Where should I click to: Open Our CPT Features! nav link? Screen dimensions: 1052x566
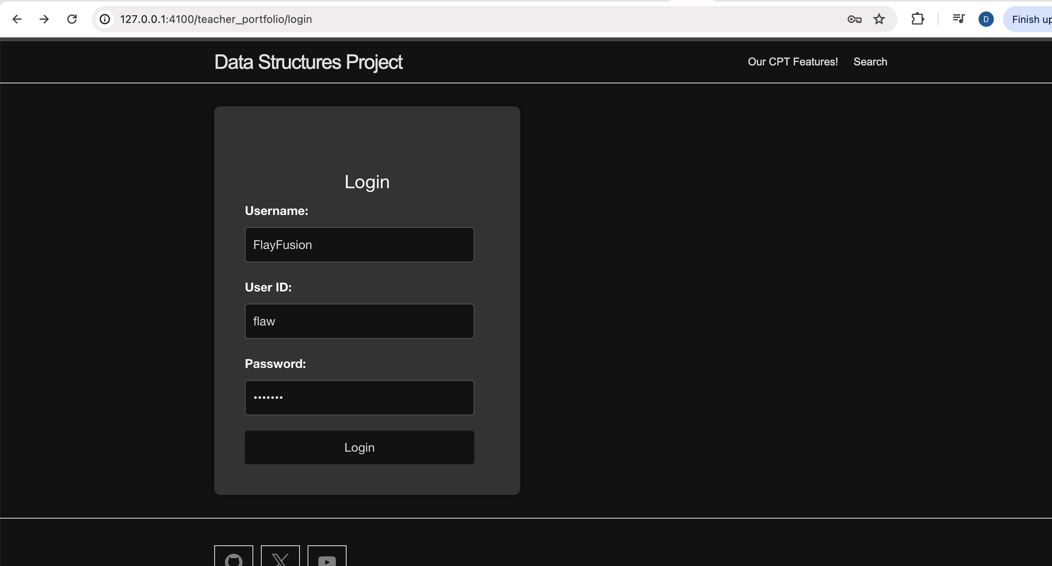click(x=793, y=62)
